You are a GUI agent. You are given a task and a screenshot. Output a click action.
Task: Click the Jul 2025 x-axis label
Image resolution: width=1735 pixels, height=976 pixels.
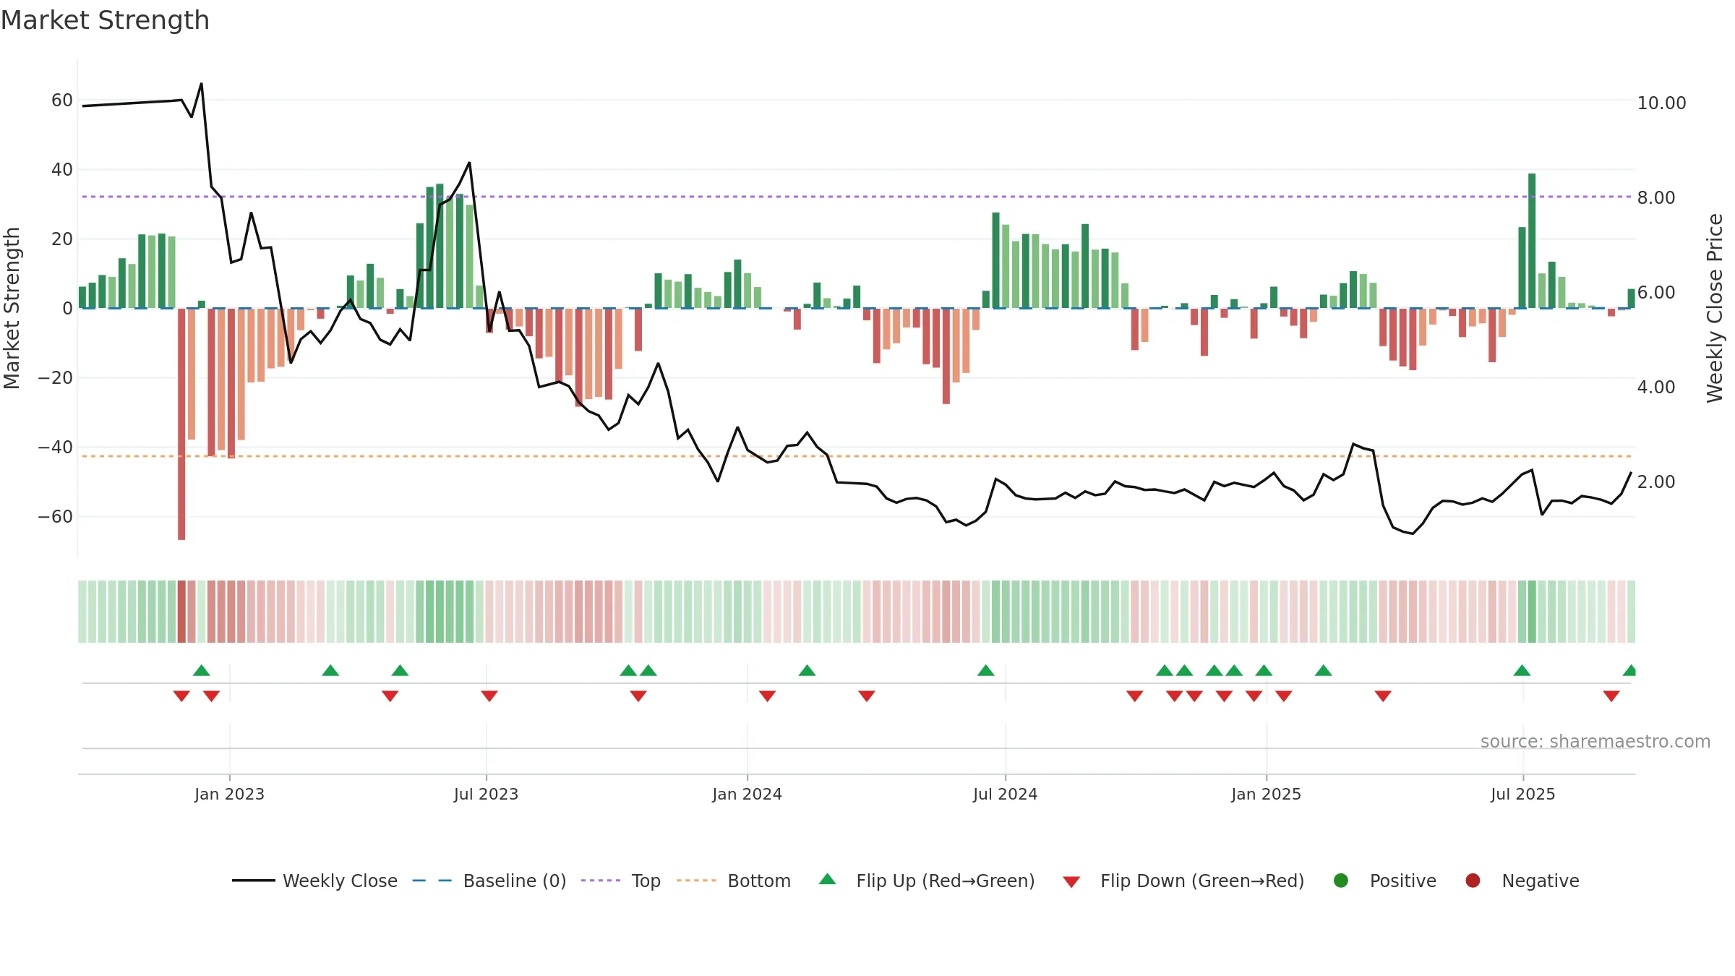1522,794
